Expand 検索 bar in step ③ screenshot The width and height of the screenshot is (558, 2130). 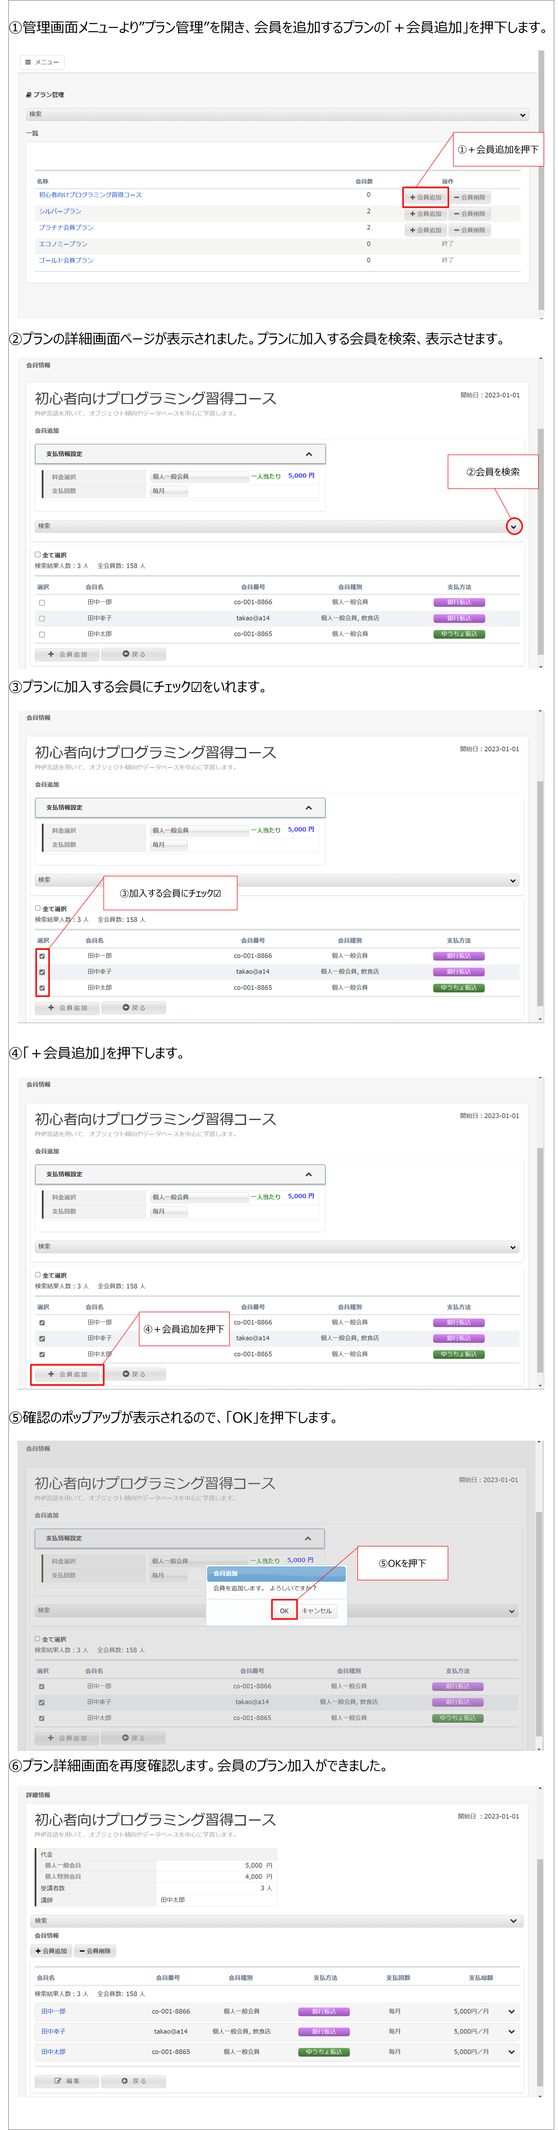pos(277,881)
